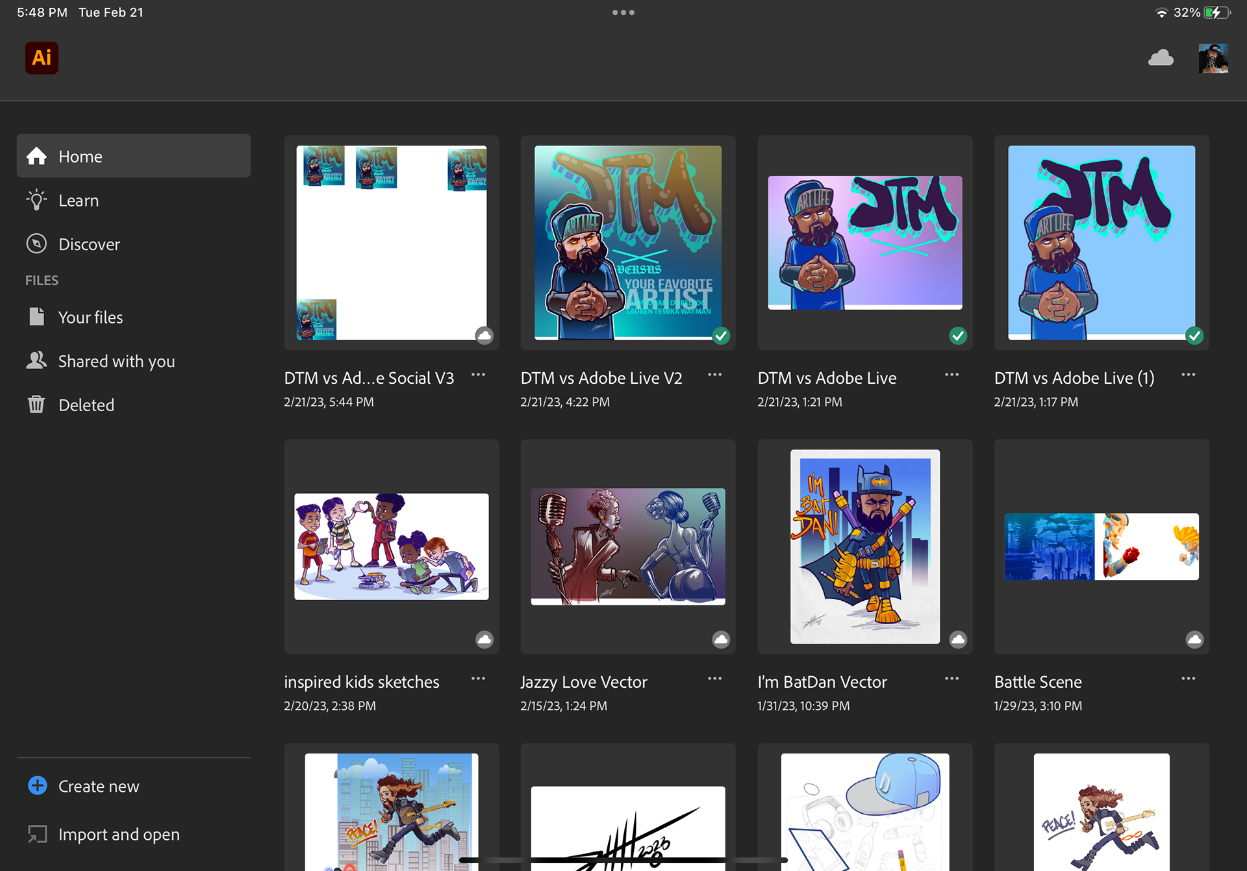Open more options for DTM vs Adobe Live

(951, 375)
